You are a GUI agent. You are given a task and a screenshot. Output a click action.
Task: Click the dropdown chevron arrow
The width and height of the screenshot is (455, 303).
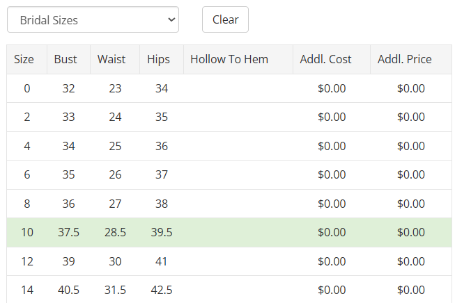click(x=171, y=19)
